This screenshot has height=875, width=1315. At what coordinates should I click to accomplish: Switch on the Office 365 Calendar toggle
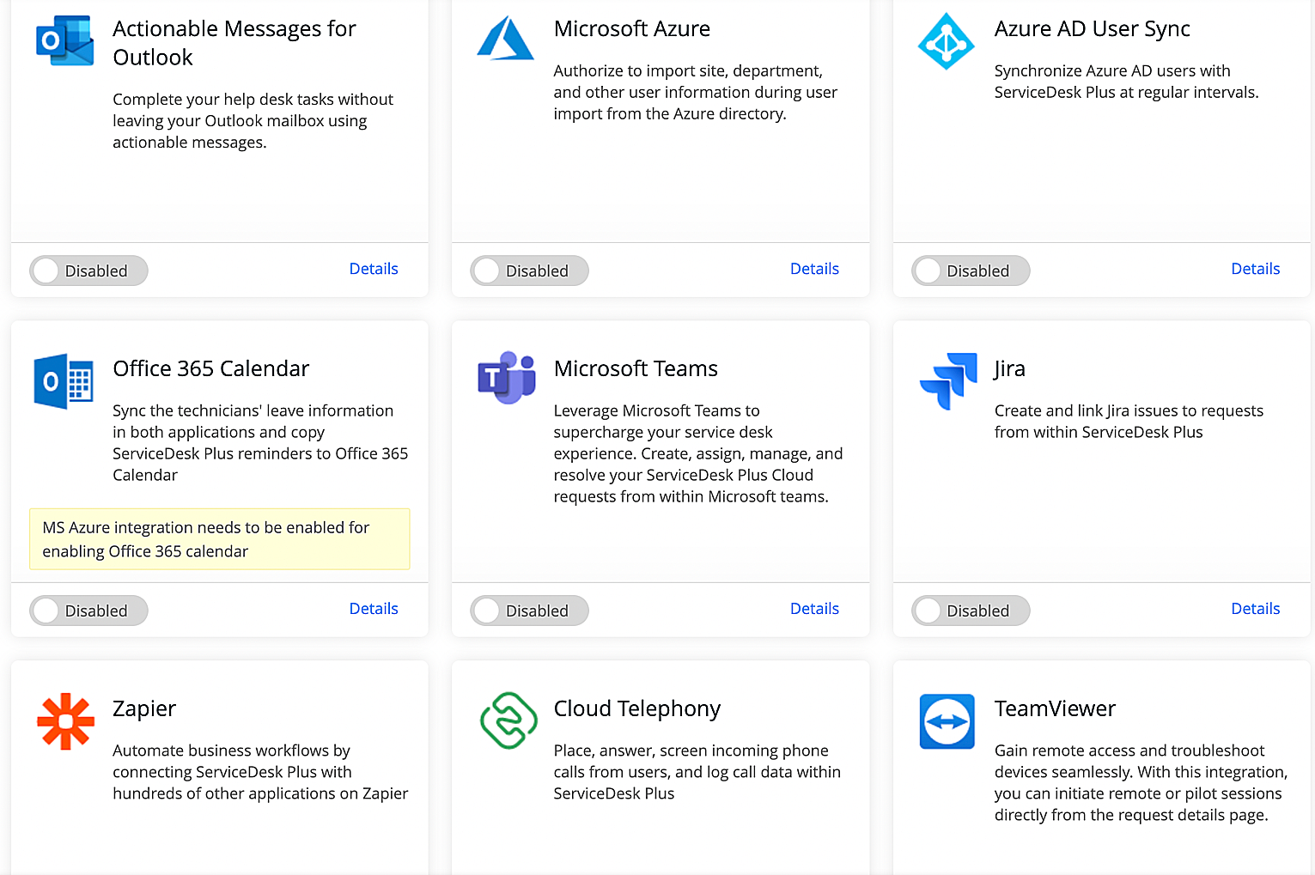point(88,611)
